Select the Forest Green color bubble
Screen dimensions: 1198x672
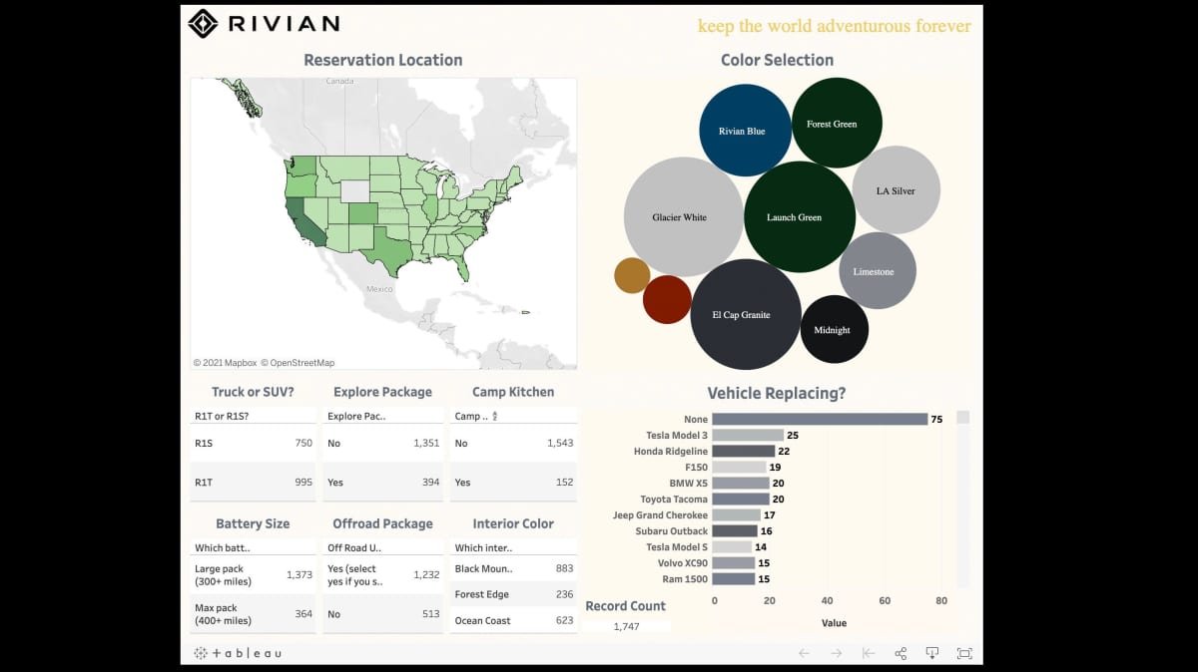tap(837, 124)
